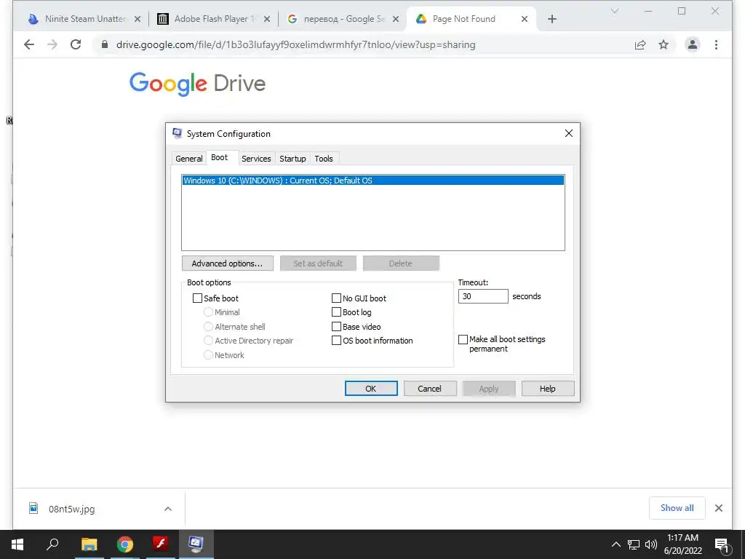
Task: Close the Page Not Found tab
Action: (x=525, y=19)
